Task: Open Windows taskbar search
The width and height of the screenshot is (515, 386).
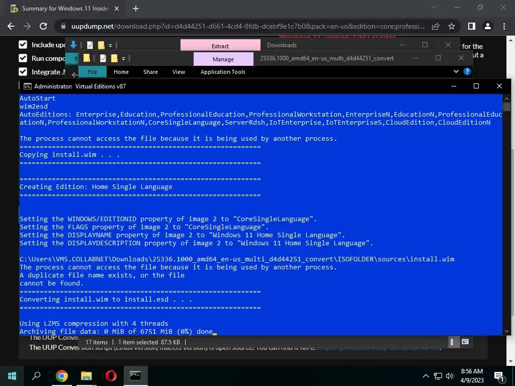Action: coord(36,376)
